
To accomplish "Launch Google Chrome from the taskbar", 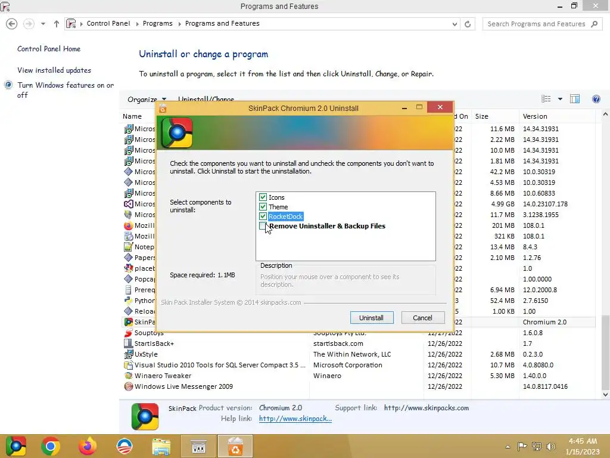I will click(x=50, y=446).
